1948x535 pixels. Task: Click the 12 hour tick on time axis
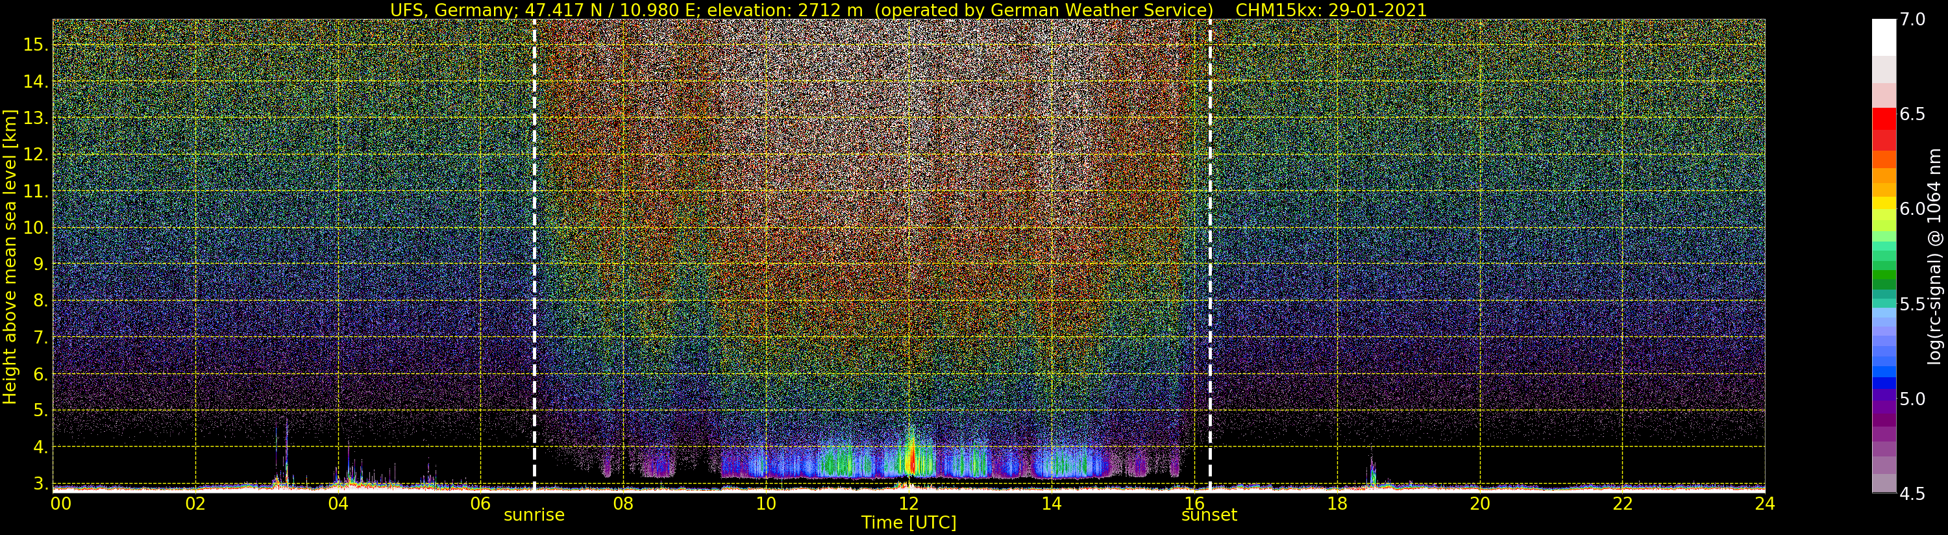point(908,504)
